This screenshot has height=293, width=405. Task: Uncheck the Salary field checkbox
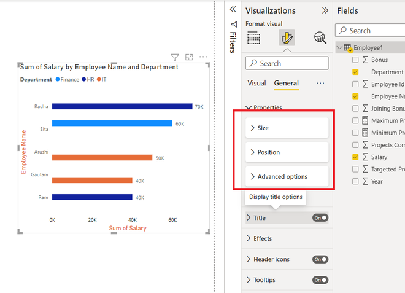(x=355, y=157)
